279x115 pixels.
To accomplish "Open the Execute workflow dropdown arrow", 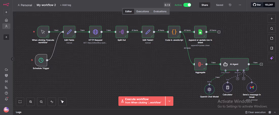I will [x=169, y=101].
